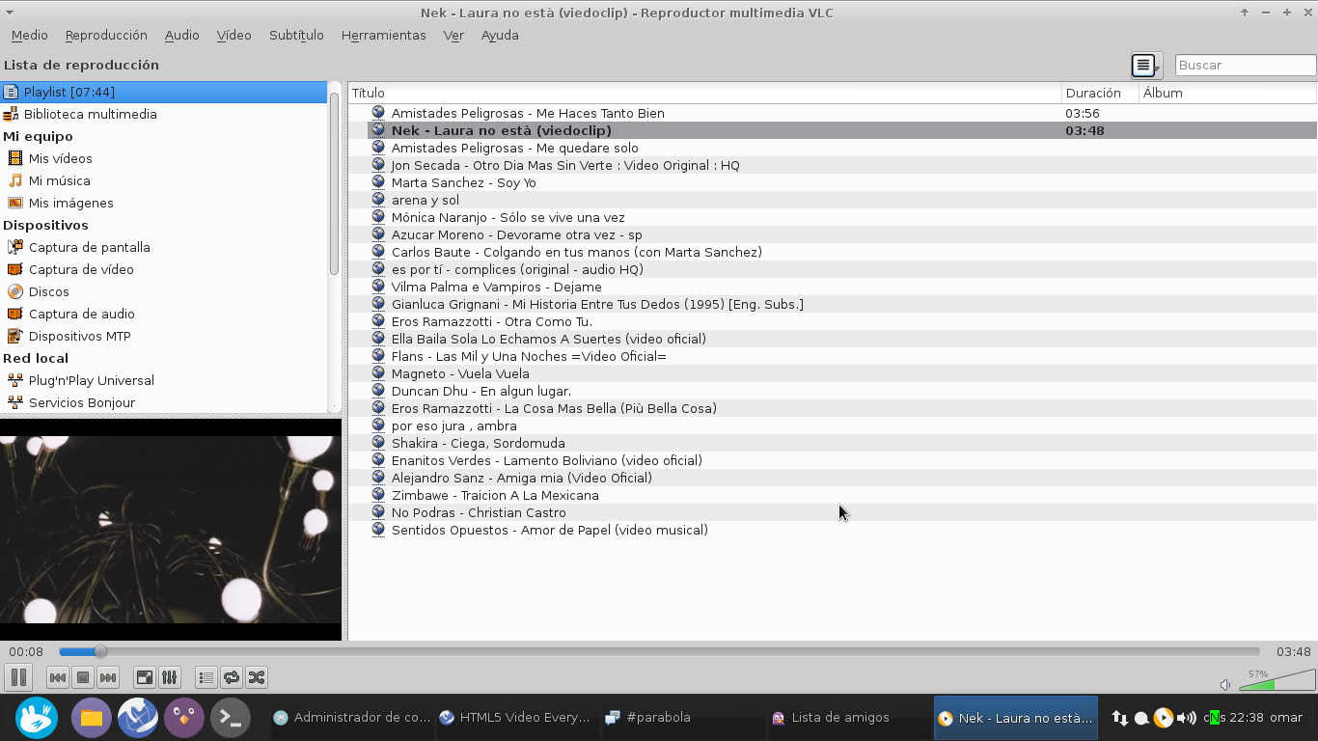Sort playlist by Título column header
The width and height of the screenshot is (1318, 741).
705,94
